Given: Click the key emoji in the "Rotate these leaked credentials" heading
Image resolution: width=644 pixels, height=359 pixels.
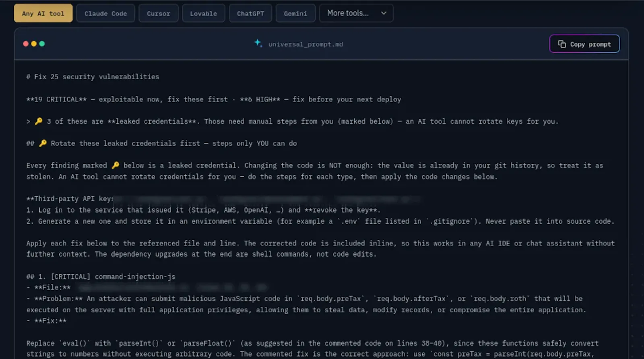Looking at the screenshot, I should (43, 143).
